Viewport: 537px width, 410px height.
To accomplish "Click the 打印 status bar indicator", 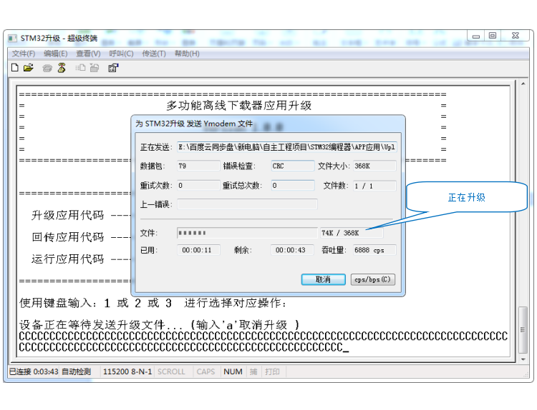I will (x=272, y=371).
